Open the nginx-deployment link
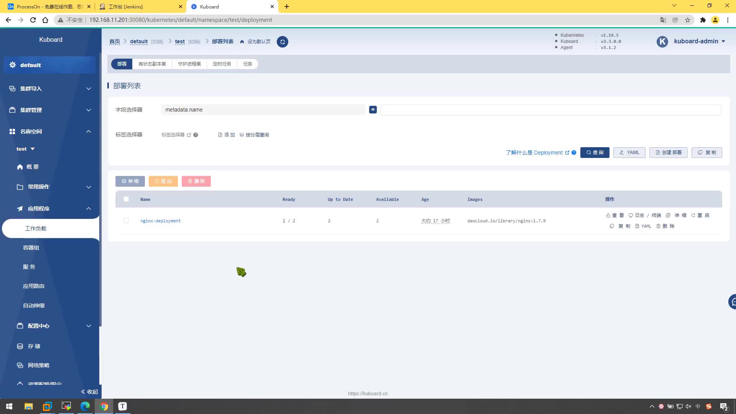736x414 pixels. click(161, 221)
